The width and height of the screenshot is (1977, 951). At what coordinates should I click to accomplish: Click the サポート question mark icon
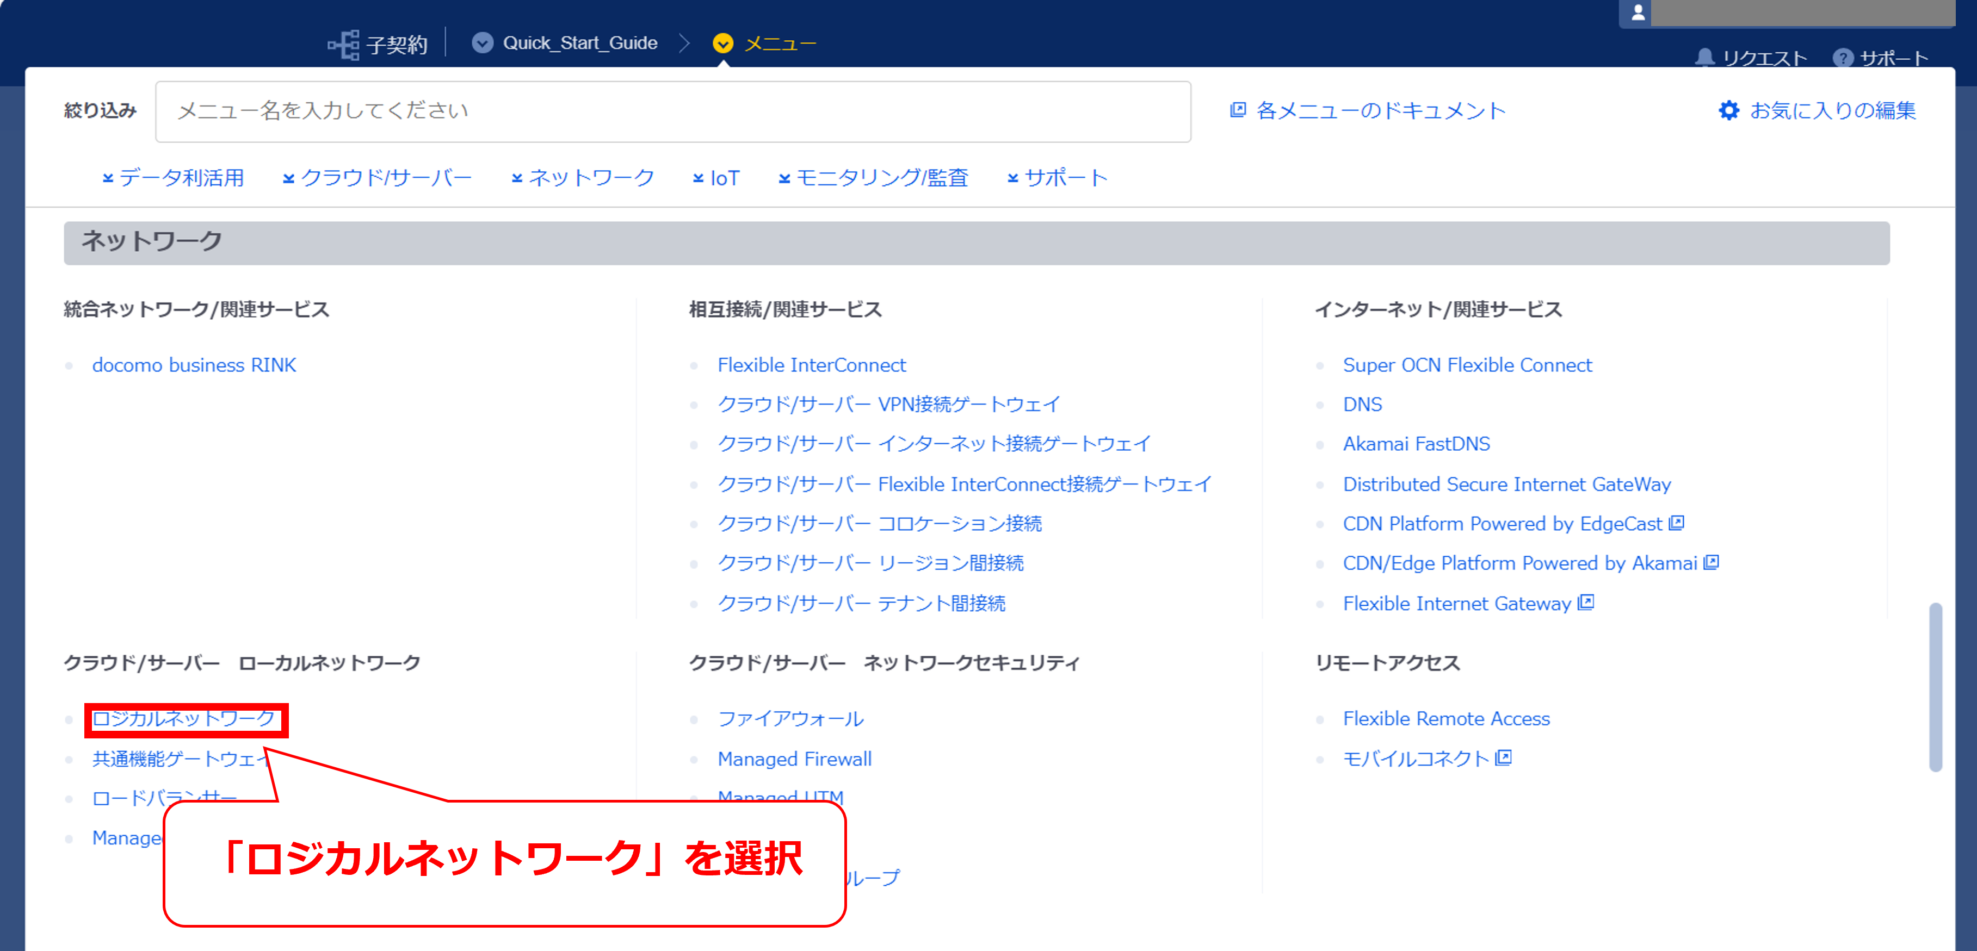click(1845, 57)
